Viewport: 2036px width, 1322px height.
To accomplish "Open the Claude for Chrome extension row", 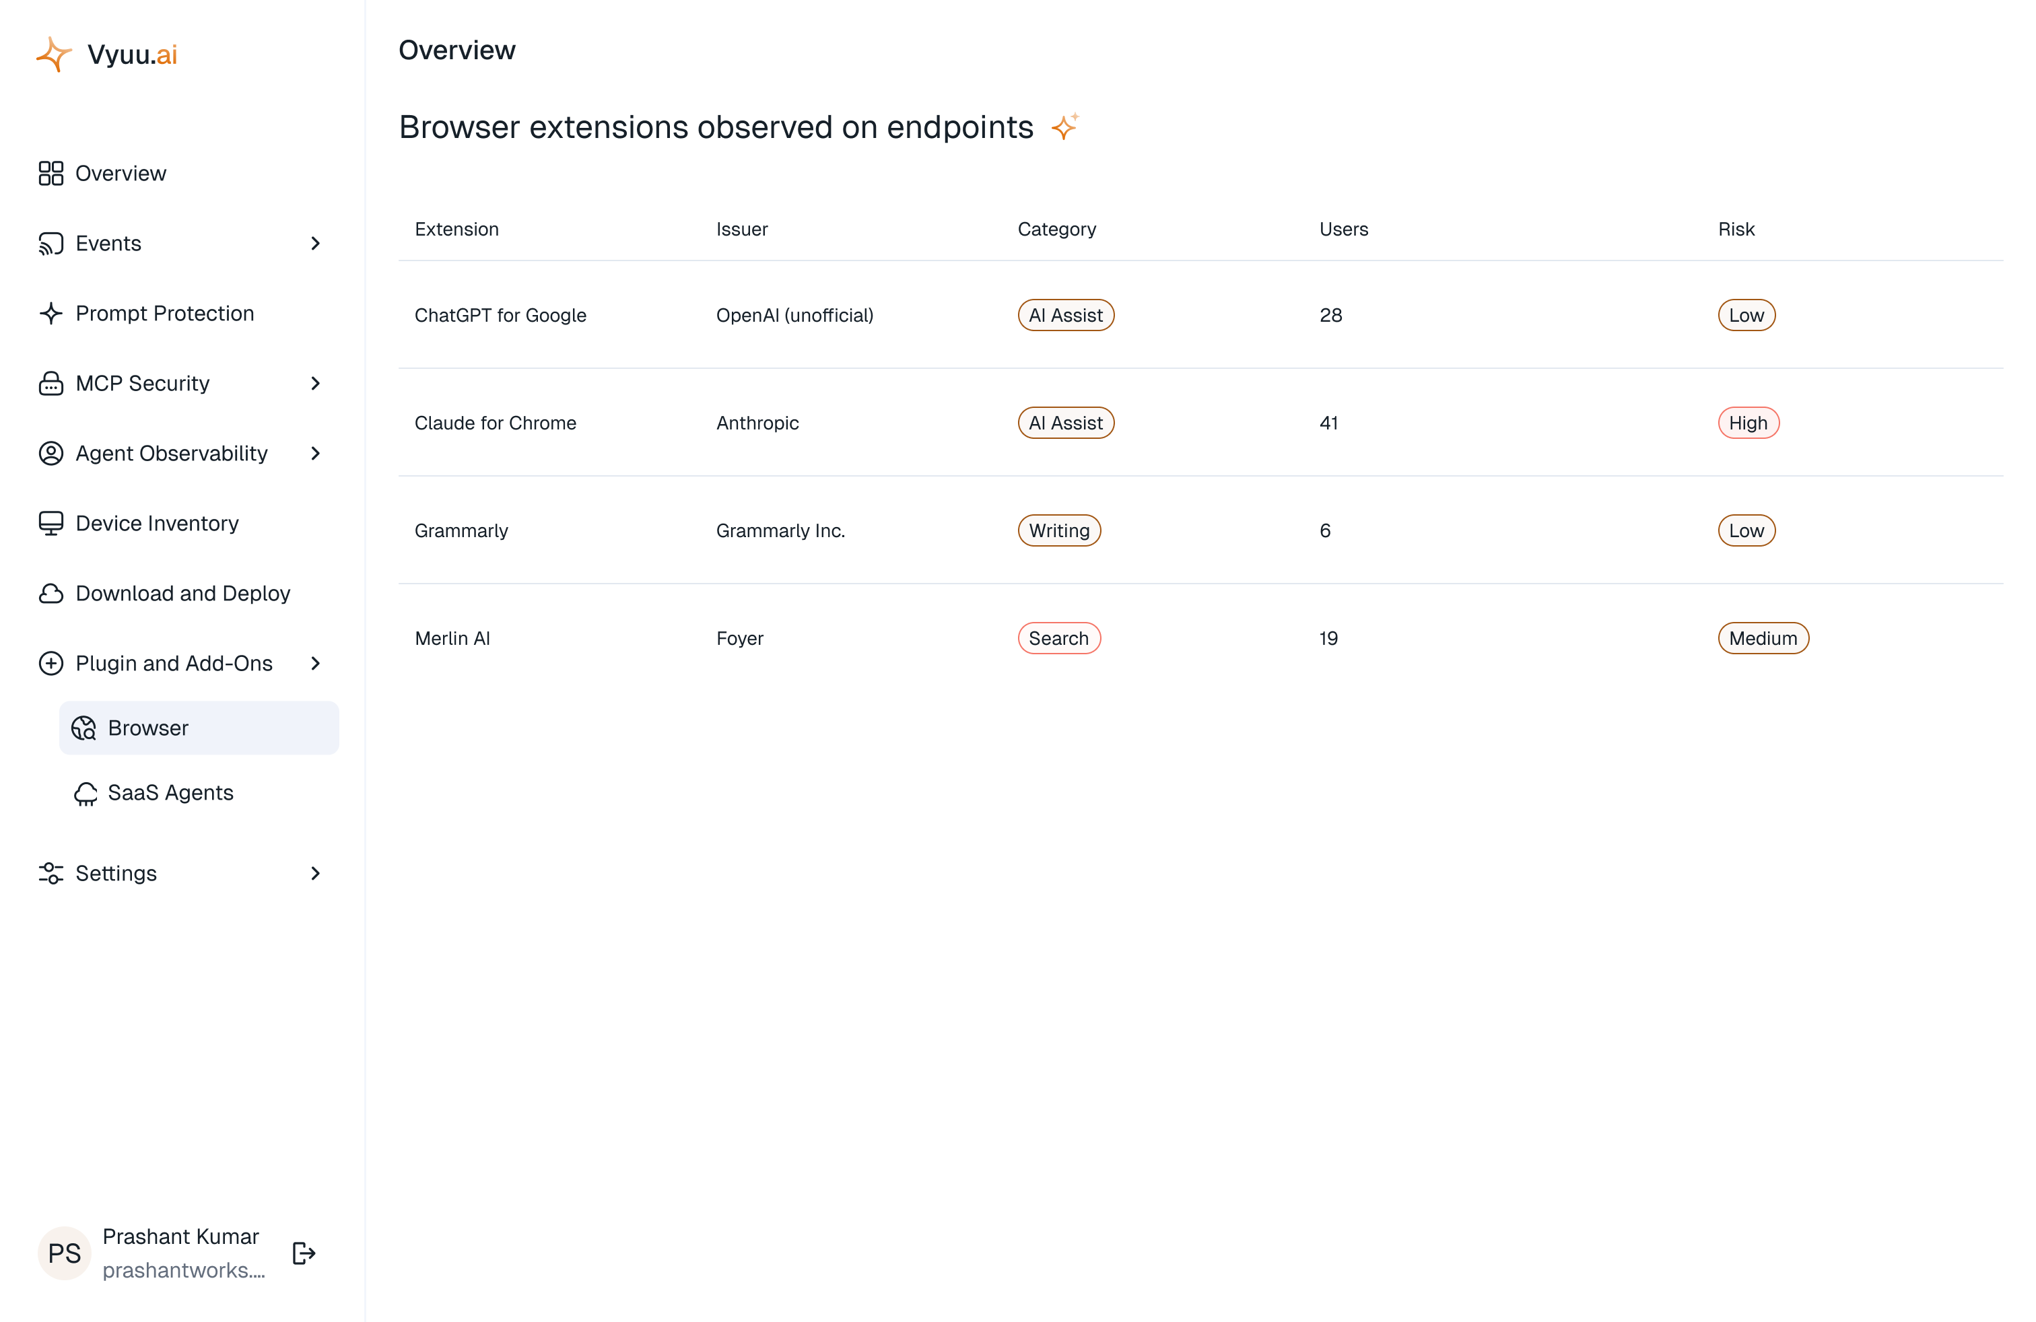I will tap(1200, 423).
